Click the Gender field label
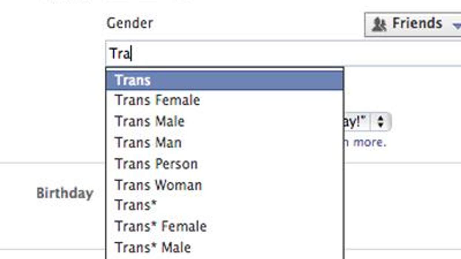This screenshot has height=259, width=461. click(130, 23)
